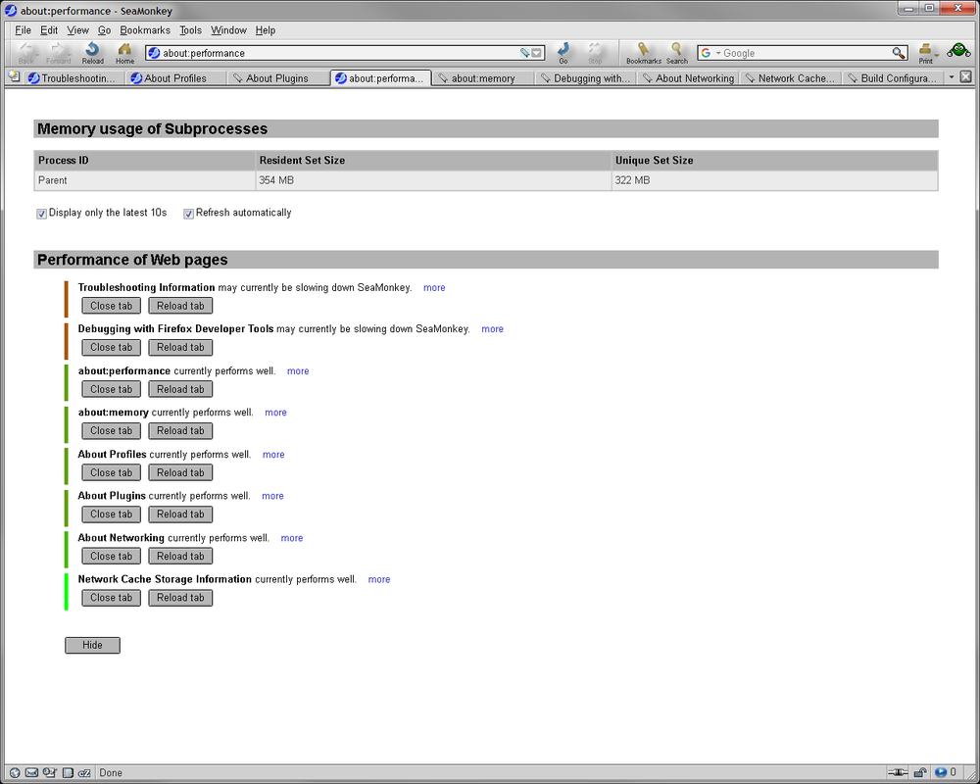Click the Back navigation arrow
Viewport: 980px width, 784px height.
26,53
